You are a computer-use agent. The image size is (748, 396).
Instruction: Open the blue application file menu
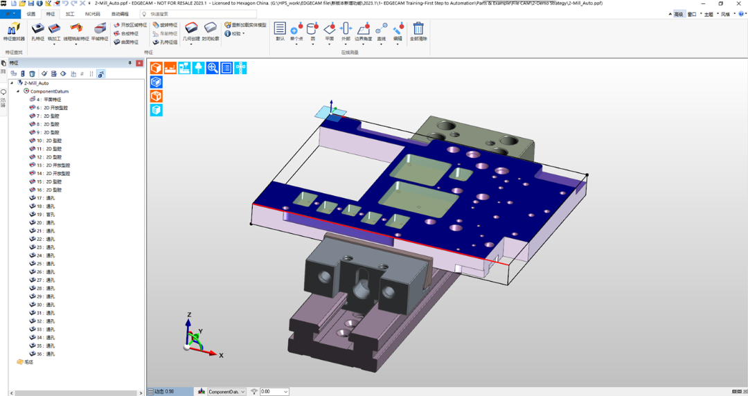10,14
